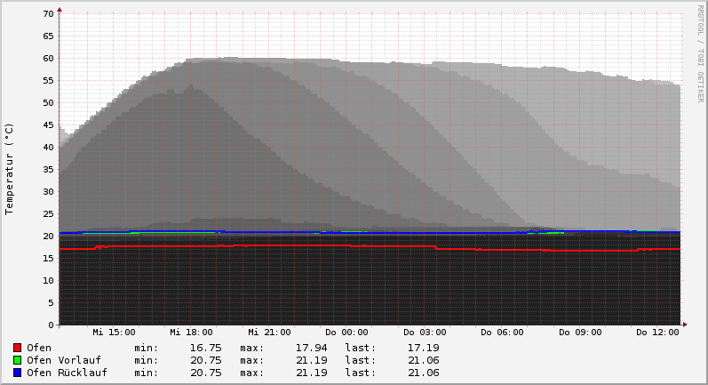The height and width of the screenshot is (385, 708).
Task: Click the red Ofen legend color box
Action: coord(17,348)
